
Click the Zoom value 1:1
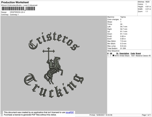coord(147,12)
